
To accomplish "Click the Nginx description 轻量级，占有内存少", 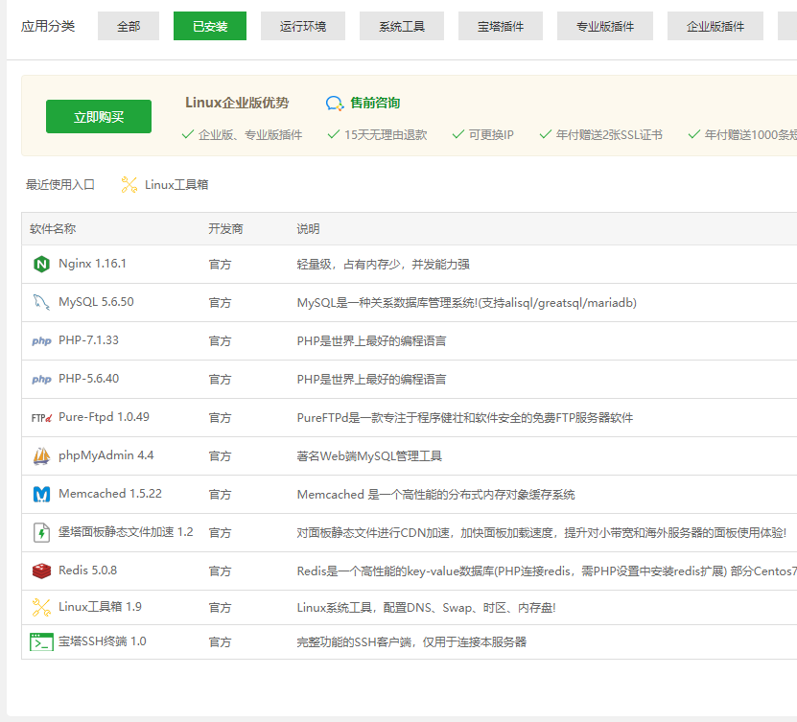I will tap(383, 265).
